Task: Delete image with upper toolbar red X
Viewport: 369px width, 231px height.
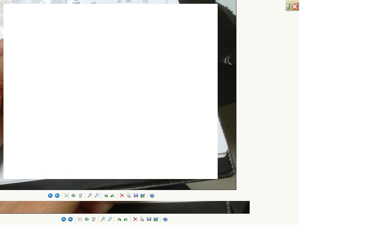Action: click(122, 195)
